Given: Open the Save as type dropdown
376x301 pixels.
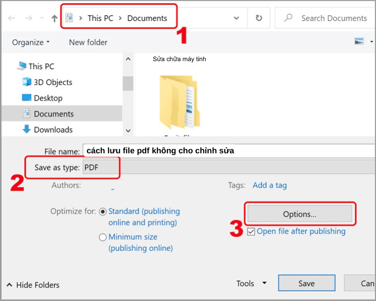Looking at the screenshot, I should tap(226, 168).
